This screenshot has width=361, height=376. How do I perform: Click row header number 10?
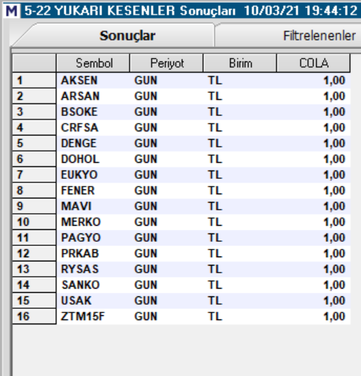click(x=34, y=222)
